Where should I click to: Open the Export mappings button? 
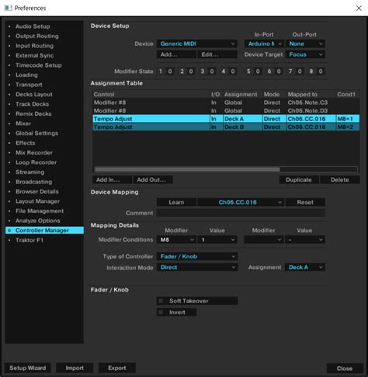pos(117,368)
